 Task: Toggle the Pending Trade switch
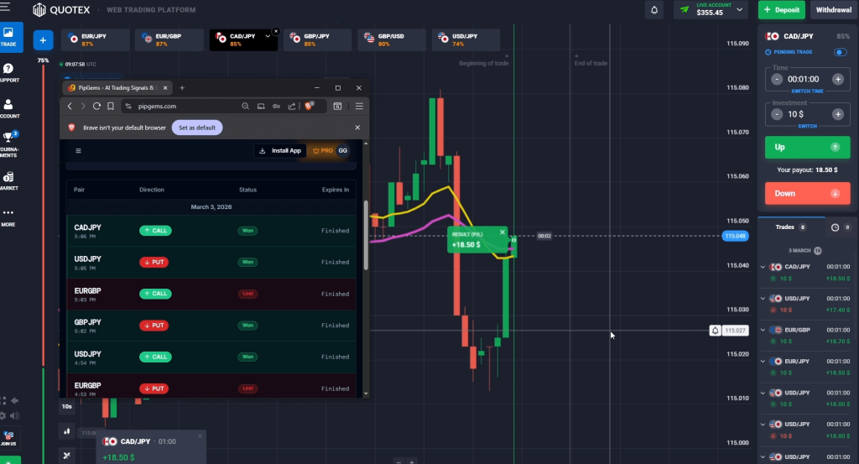click(x=841, y=52)
